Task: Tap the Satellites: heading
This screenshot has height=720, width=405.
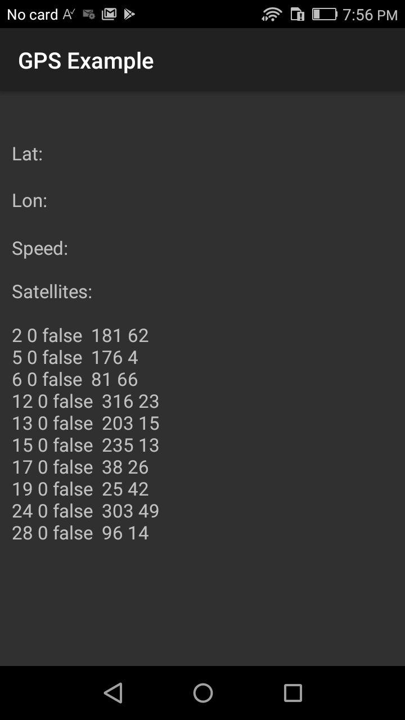Action: coord(52,292)
